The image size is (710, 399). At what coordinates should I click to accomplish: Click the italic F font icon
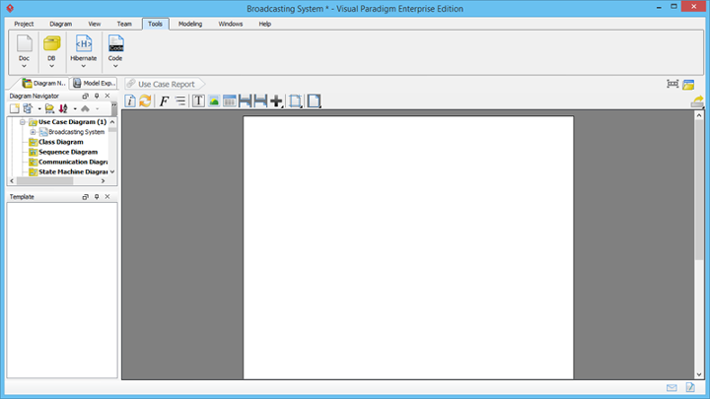(x=164, y=100)
